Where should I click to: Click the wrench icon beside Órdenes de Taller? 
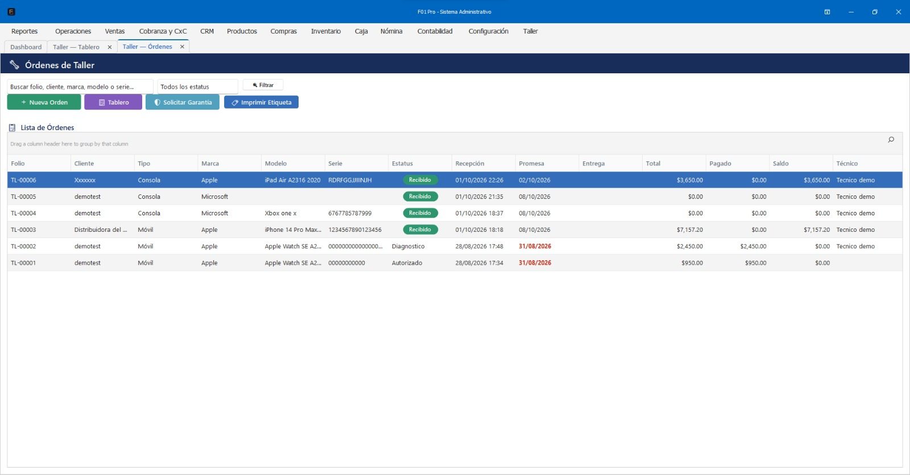point(14,65)
